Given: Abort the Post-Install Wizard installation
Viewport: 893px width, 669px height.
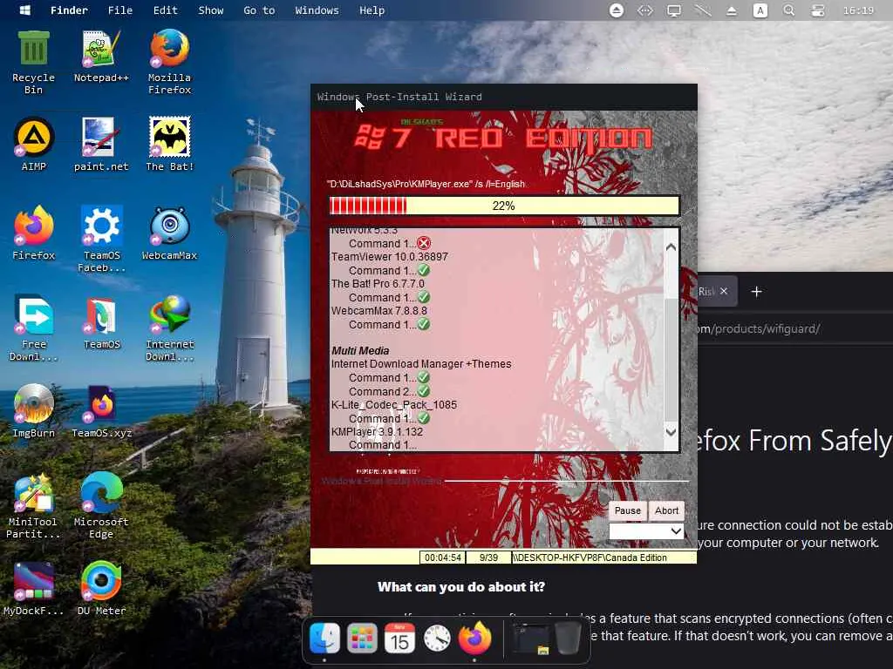Looking at the screenshot, I should 666,510.
